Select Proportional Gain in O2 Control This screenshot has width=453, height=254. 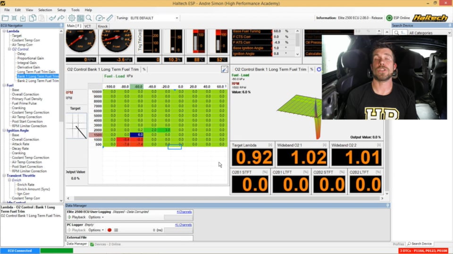[30, 58]
